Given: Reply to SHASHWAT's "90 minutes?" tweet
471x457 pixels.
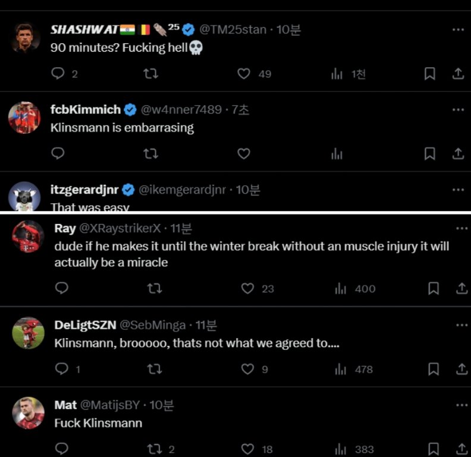Looking at the screenshot, I should (58, 74).
